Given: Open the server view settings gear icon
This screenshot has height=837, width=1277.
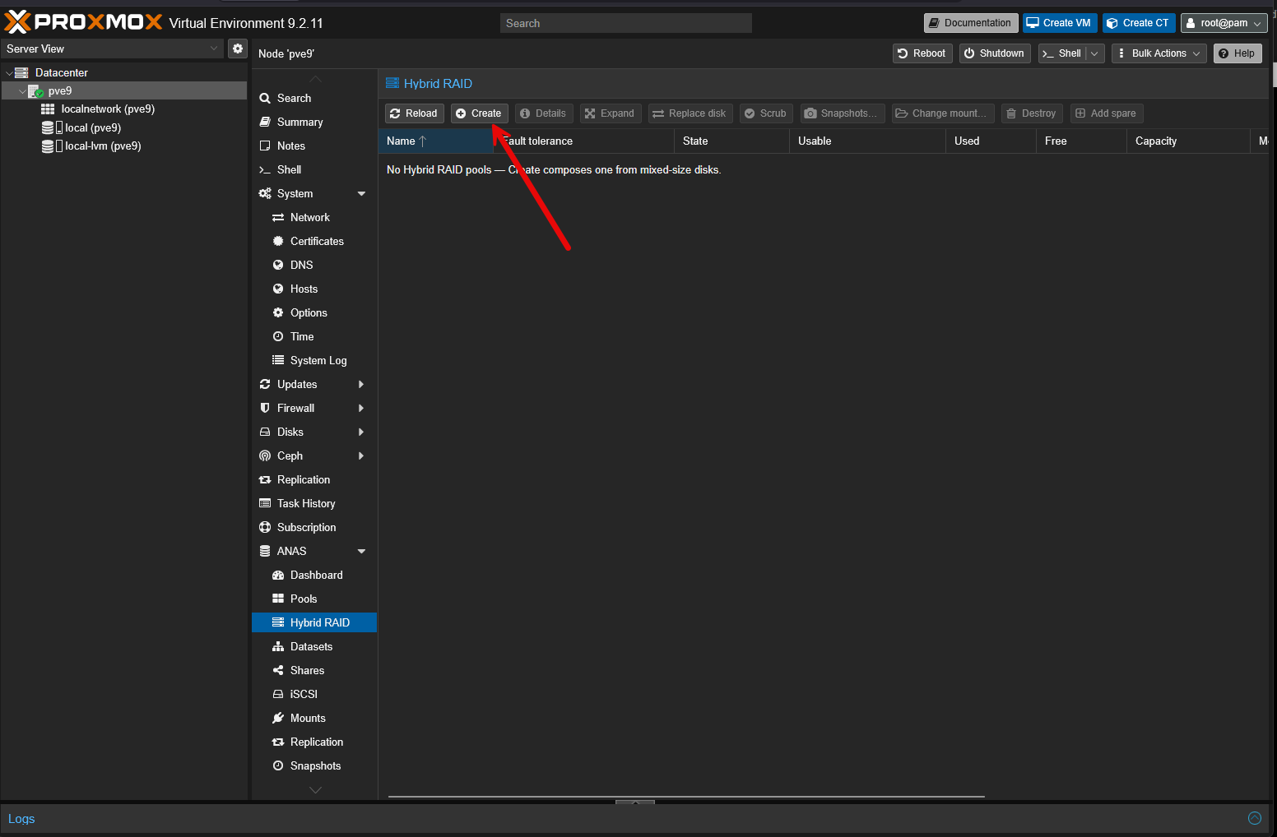Looking at the screenshot, I should click(x=238, y=49).
